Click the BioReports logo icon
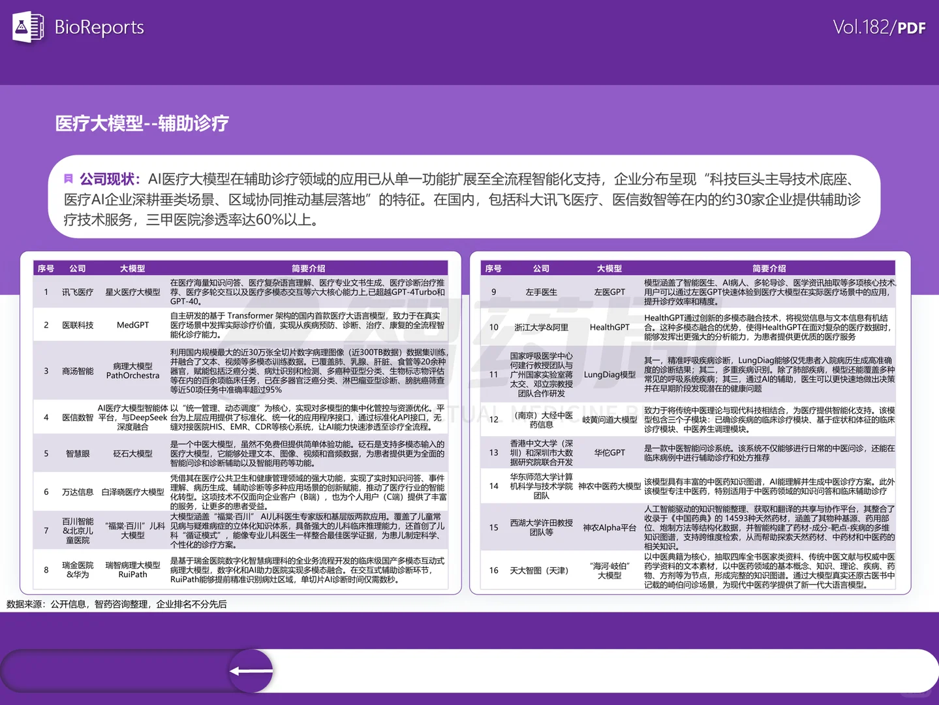The width and height of the screenshot is (939, 705). tap(26, 27)
